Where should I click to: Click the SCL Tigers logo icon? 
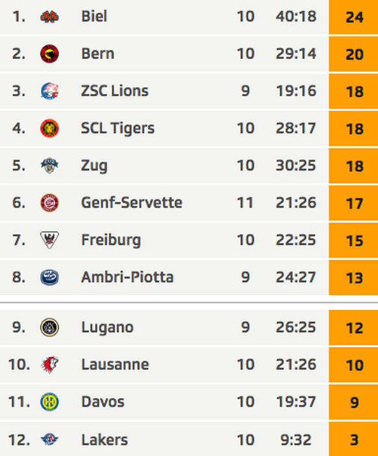coord(49,128)
